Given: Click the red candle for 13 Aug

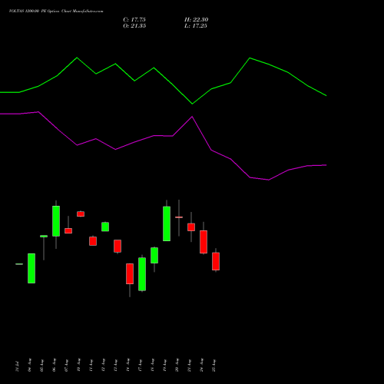Looking at the screenshot, I should tap(118, 246).
